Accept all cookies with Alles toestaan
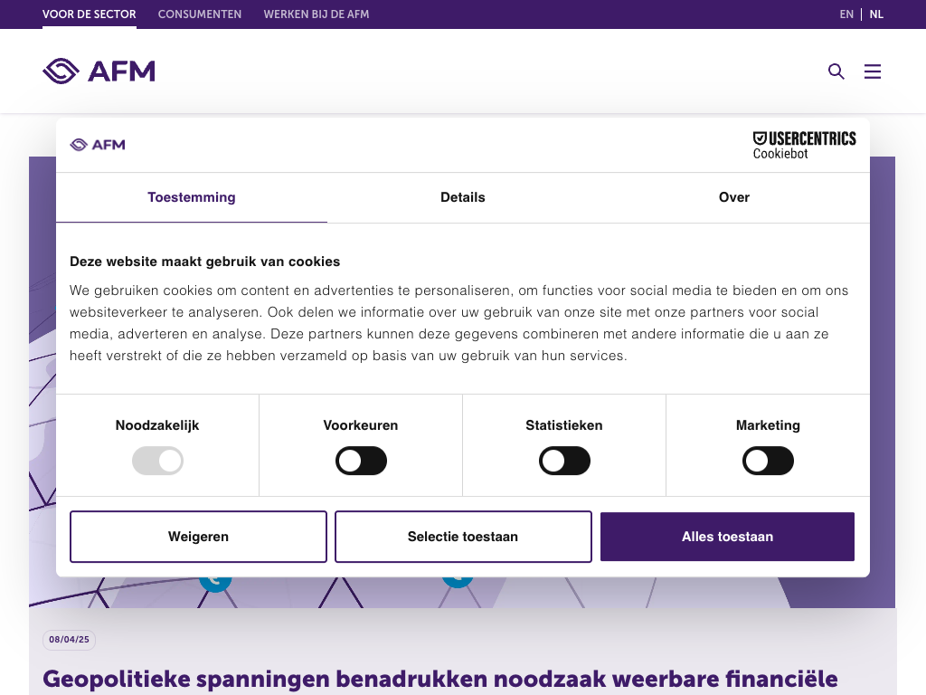Image resolution: width=926 pixels, height=695 pixels. pyautogui.click(x=727, y=537)
